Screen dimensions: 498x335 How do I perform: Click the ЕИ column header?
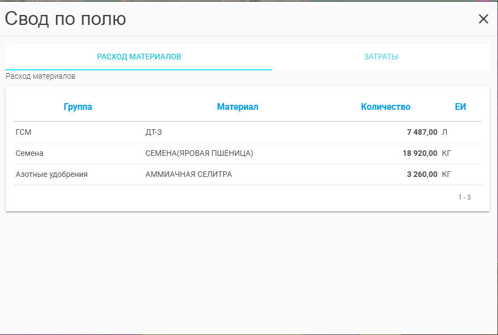460,107
